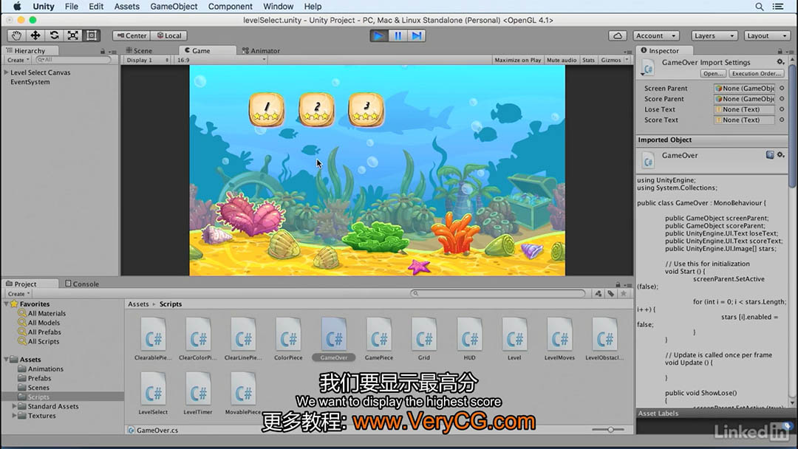Toggle pivot mode Center button
This screenshot has width=798, height=449.
(x=132, y=35)
